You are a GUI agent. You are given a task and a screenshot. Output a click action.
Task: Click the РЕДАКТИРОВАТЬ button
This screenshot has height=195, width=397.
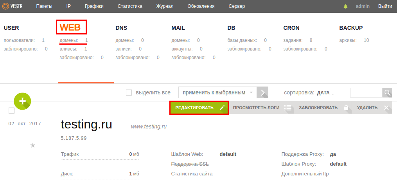pyautogui.click(x=199, y=108)
